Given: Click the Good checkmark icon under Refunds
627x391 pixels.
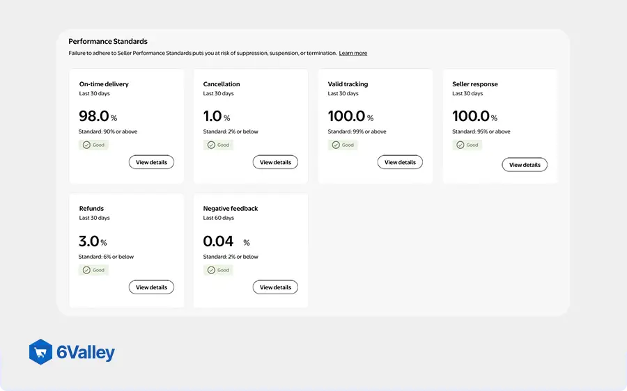Looking at the screenshot, I should (x=86, y=270).
